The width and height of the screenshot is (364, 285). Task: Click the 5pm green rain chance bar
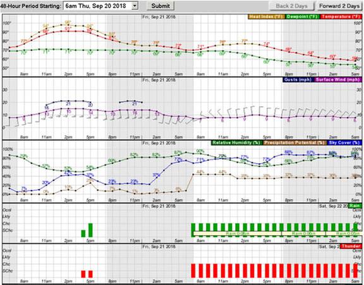coord(90,230)
